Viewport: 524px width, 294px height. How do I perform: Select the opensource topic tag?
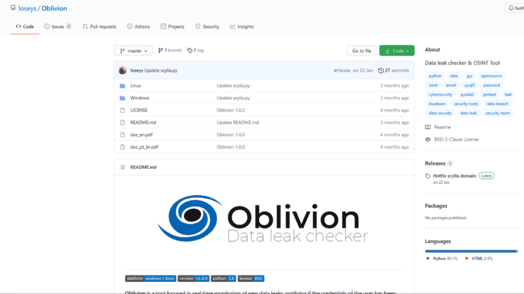[491, 76]
